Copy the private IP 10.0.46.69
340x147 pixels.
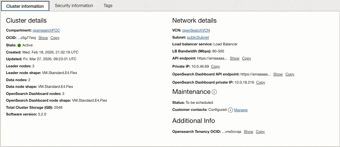(x=215, y=67)
